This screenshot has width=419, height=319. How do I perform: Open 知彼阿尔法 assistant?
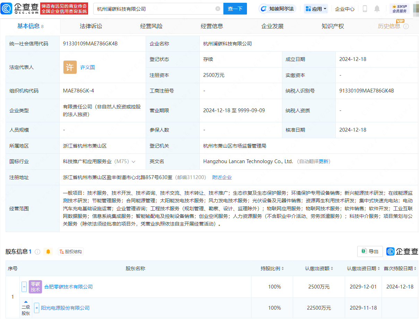(277, 9)
